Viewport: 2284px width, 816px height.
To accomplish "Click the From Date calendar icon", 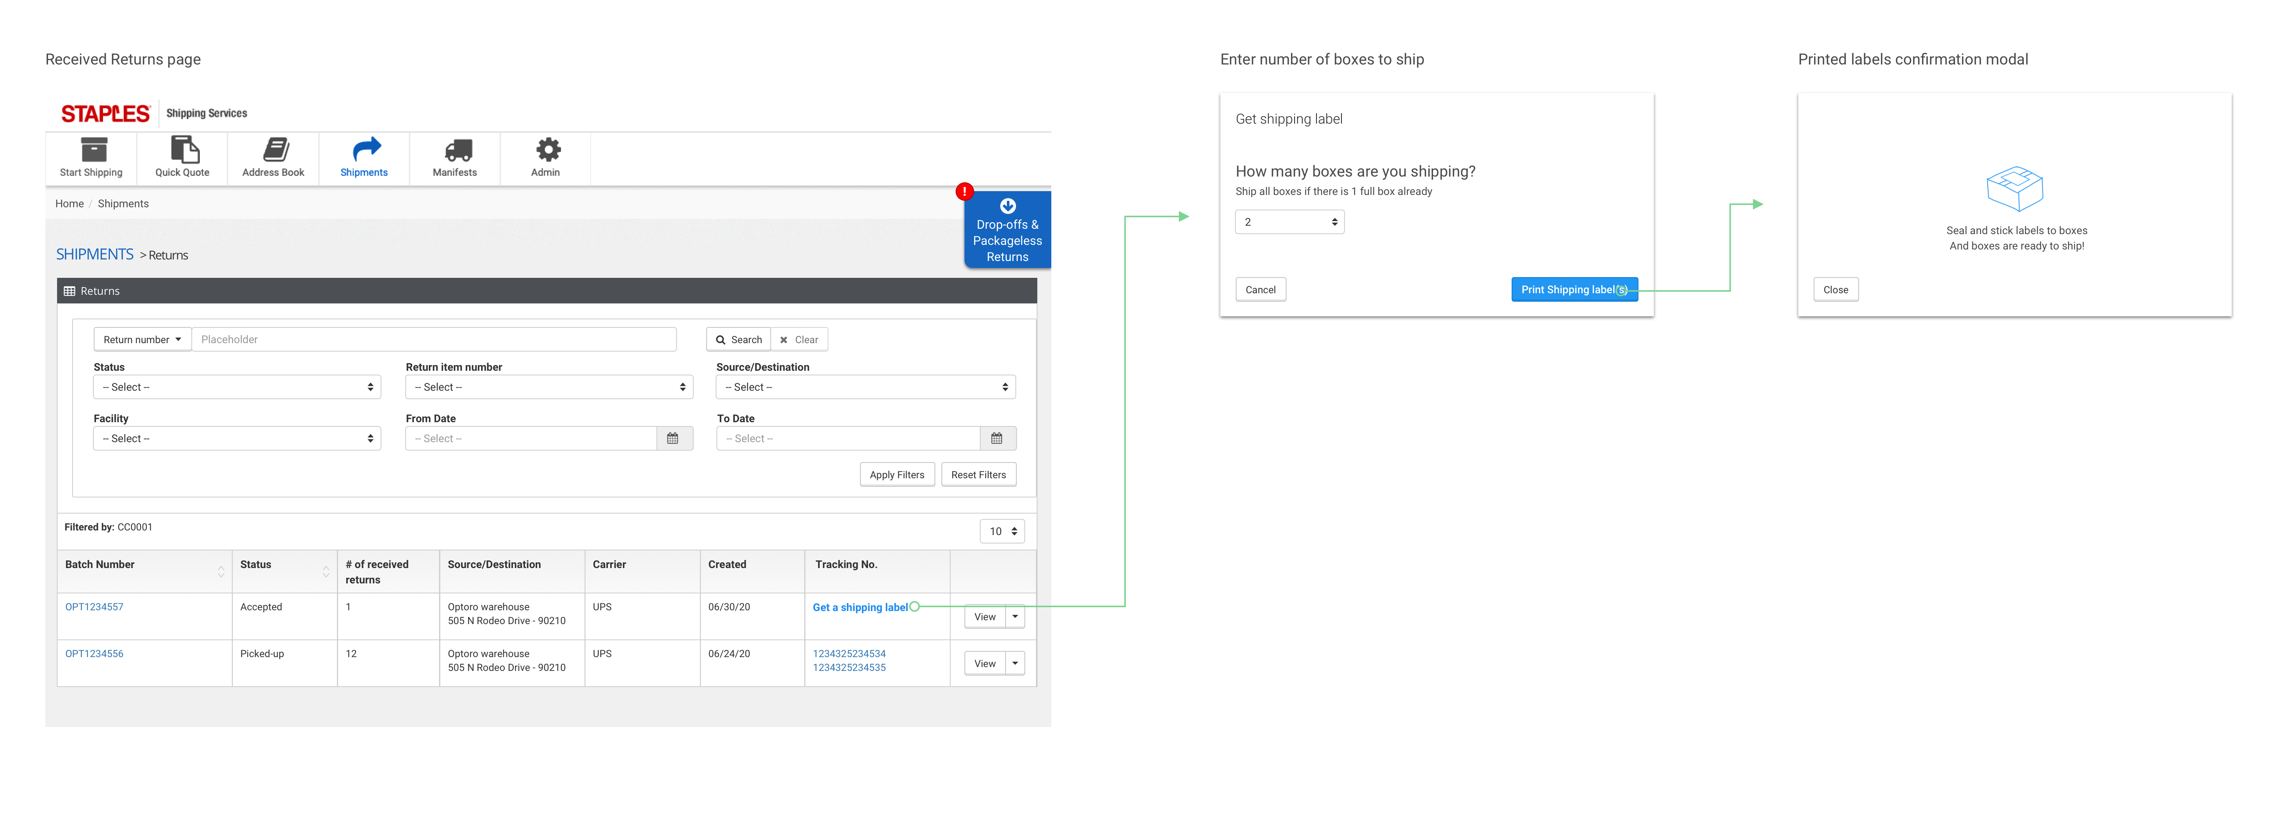I will (673, 439).
